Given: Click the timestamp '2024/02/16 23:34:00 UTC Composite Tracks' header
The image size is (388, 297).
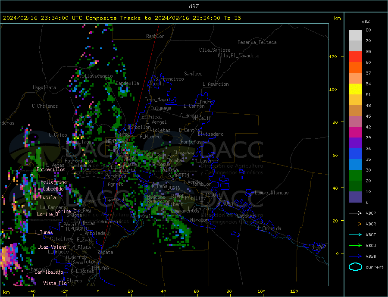Looking at the screenshot, I should pyautogui.click(x=77, y=18).
